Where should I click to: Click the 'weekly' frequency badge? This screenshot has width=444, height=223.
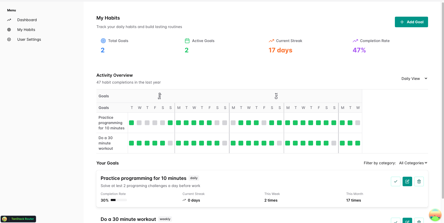pyautogui.click(x=165, y=219)
